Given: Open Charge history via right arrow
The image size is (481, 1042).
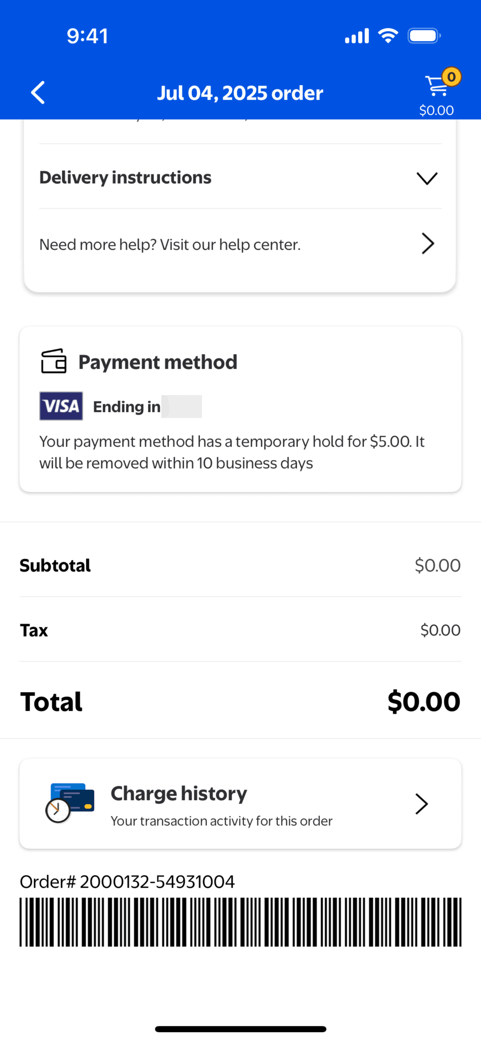Looking at the screenshot, I should pyautogui.click(x=421, y=804).
